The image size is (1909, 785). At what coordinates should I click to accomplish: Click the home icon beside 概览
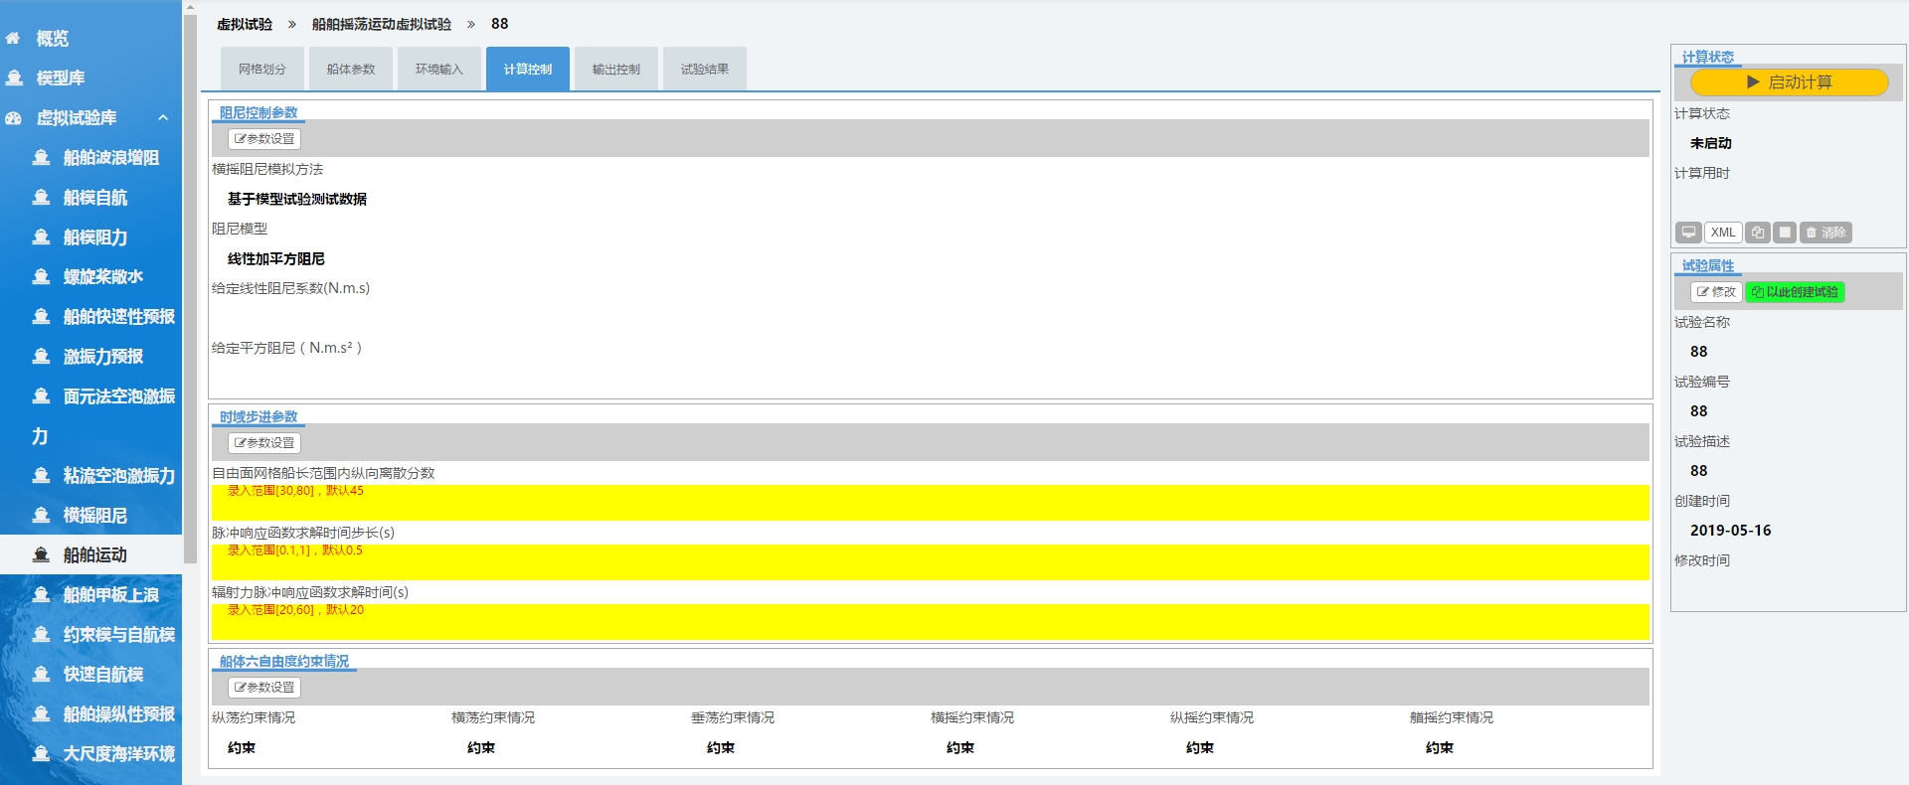(13, 39)
